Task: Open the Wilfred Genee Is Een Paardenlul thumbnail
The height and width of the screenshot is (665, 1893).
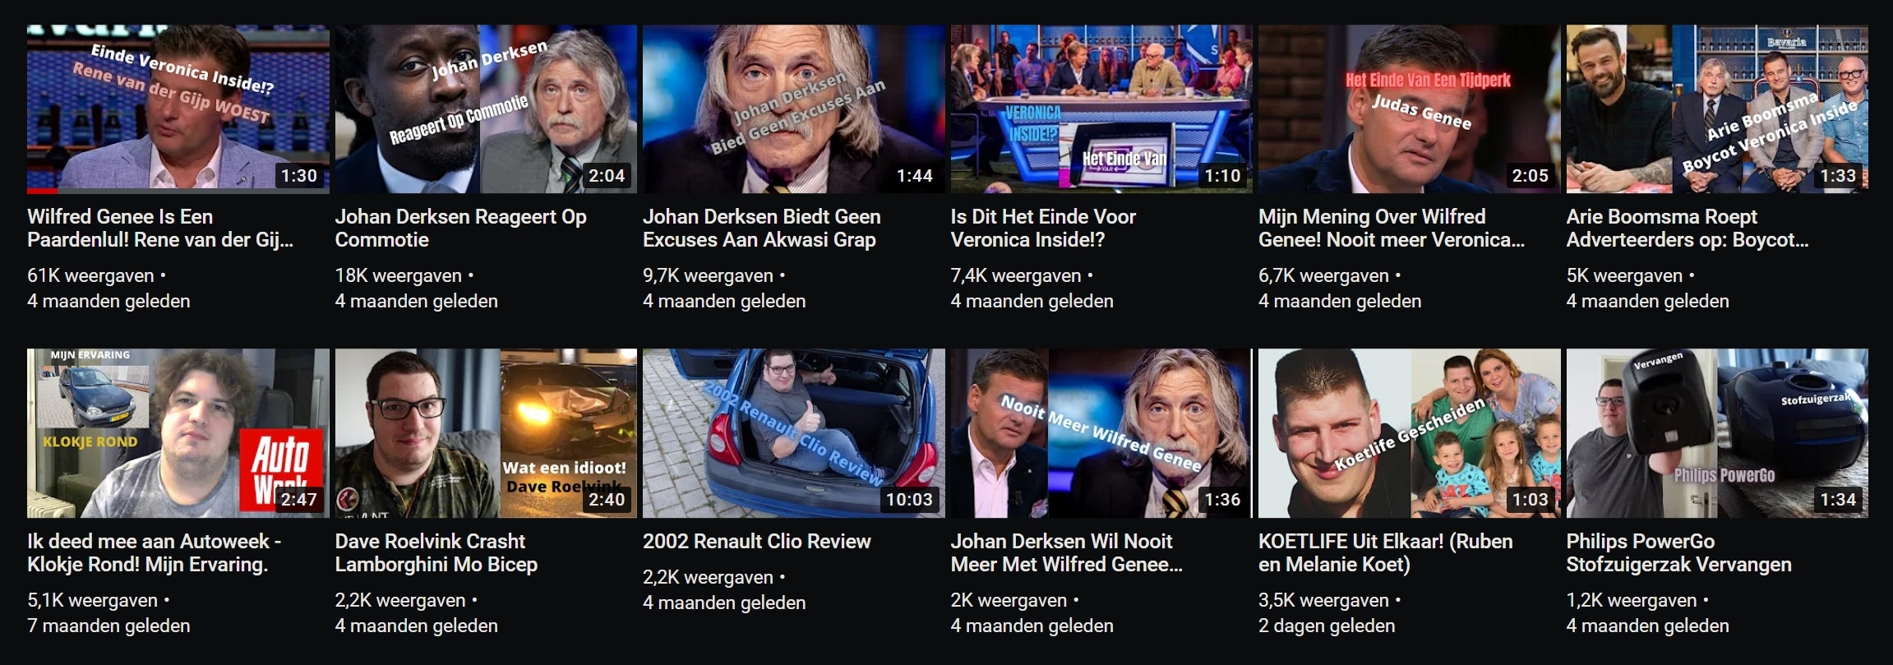Action: [x=178, y=109]
